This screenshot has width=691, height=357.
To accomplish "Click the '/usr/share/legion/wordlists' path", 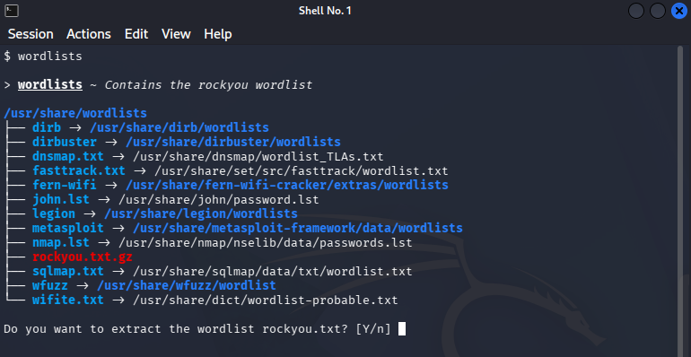I will click(201, 214).
